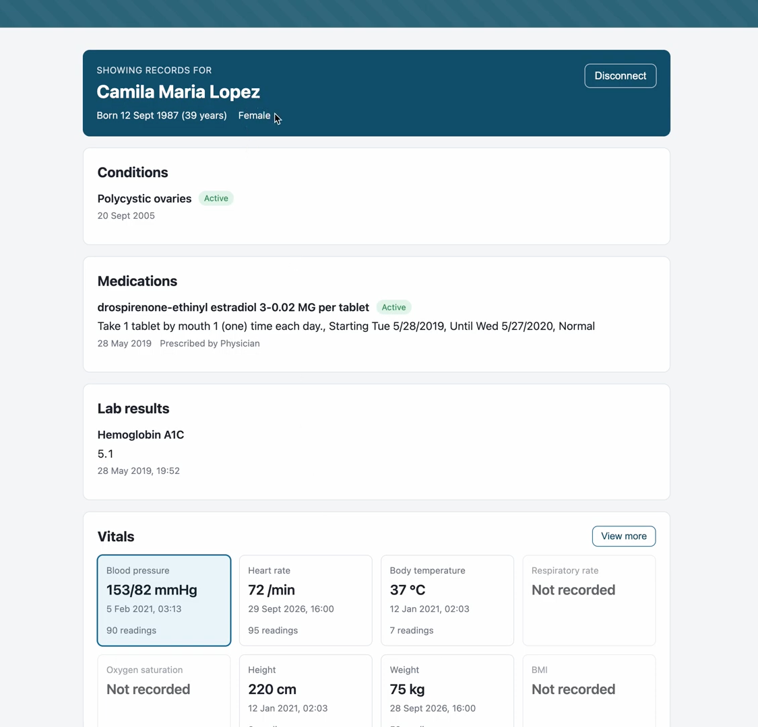This screenshot has width=758, height=727.
Task: Click the drospirenone-ethinyl estradiol medication name
Action: (x=233, y=307)
